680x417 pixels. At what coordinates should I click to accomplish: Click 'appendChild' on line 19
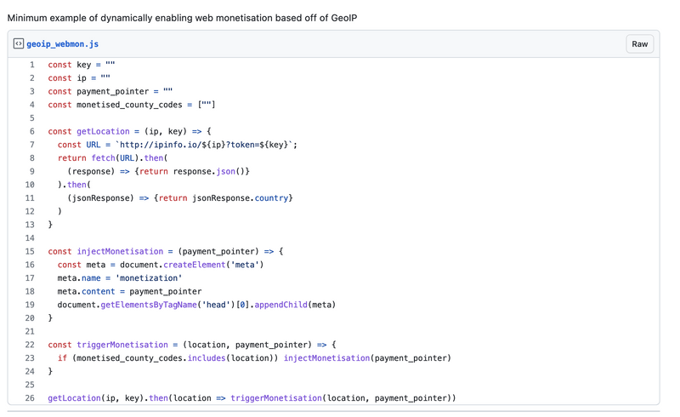281,305
